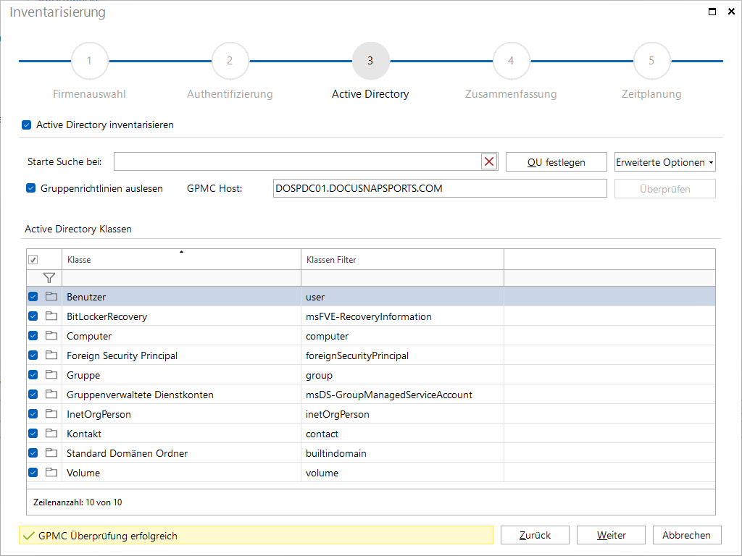Sort by the Klassen Filter column header

tap(402, 260)
